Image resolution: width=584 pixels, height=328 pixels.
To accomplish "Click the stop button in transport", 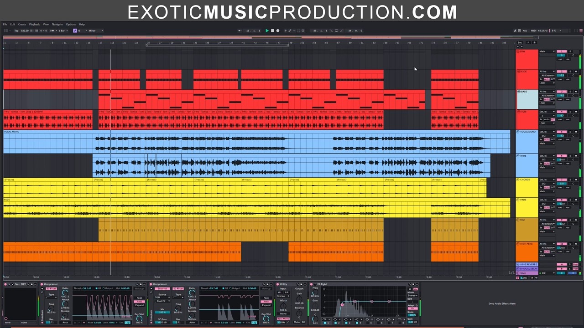I will click(x=272, y=31).
